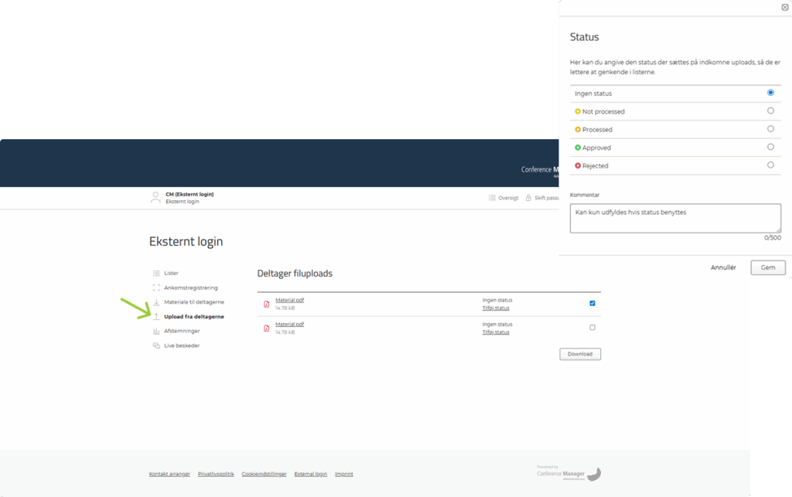Click the External login footer link
This screenshot has width=792, height=497.
tap(311, 475)
